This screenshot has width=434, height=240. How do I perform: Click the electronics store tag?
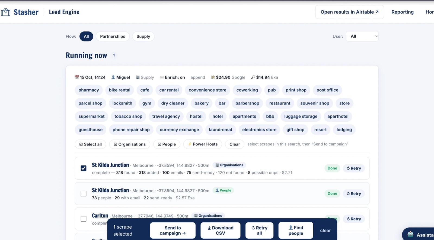coord(259,130)
